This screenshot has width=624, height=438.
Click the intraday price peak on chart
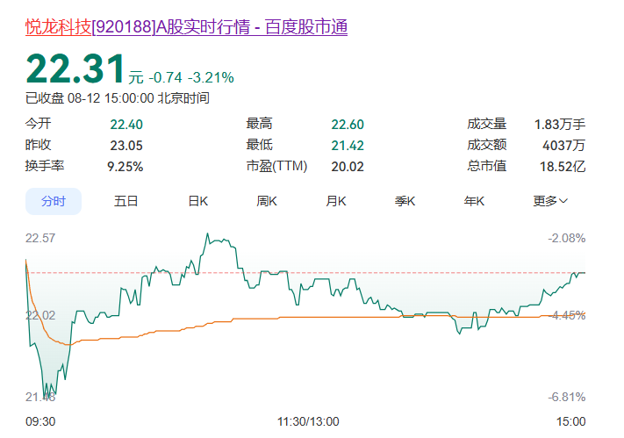click(x=207, y=233)
